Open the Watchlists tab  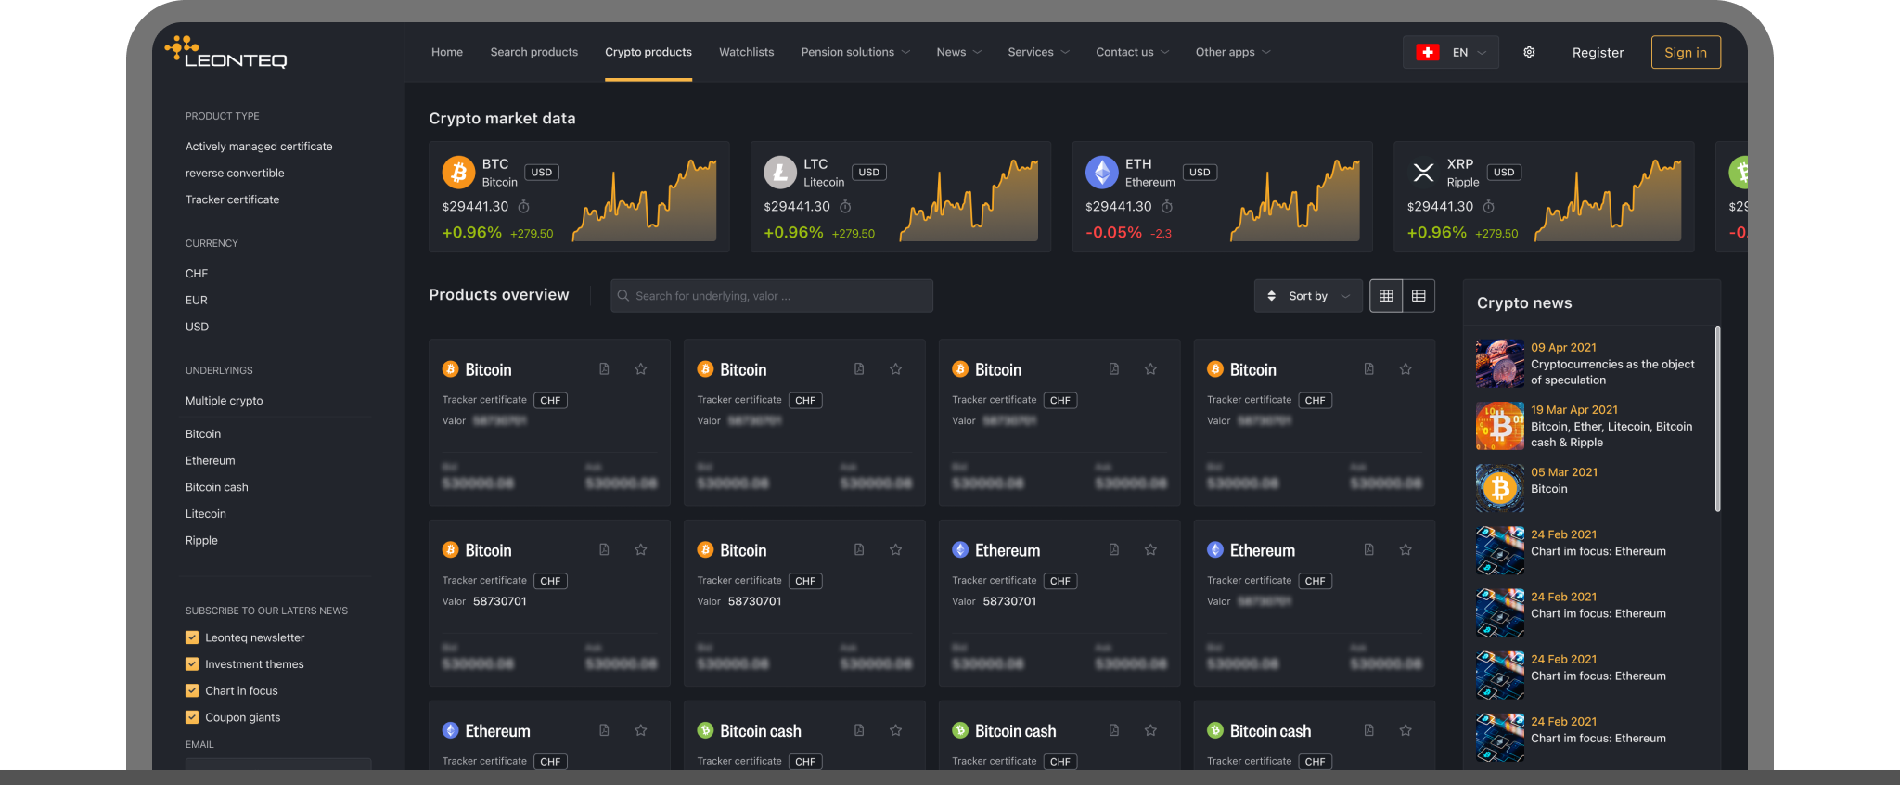(746, 53)
